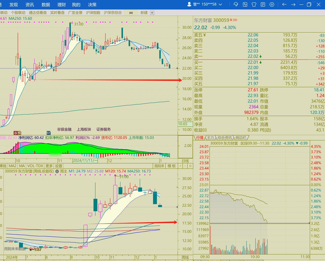Switch to the 通达信看盘 tab

(x=38, y=13)
